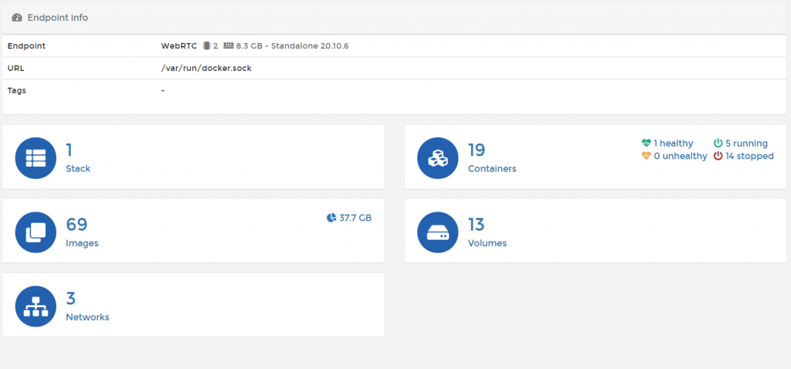Click the Images stacked-squares icon
The width and height of the screenshot is (791, 369).
tap(36, 232)
